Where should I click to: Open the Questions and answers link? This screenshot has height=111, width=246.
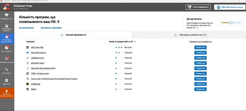click(51, 28)
